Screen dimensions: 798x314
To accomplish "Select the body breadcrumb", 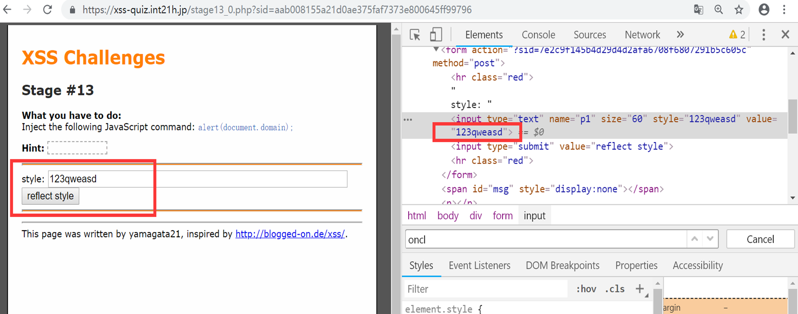I will 448,216.
